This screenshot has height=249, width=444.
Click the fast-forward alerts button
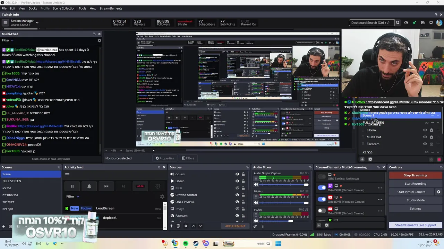[106, 186]
